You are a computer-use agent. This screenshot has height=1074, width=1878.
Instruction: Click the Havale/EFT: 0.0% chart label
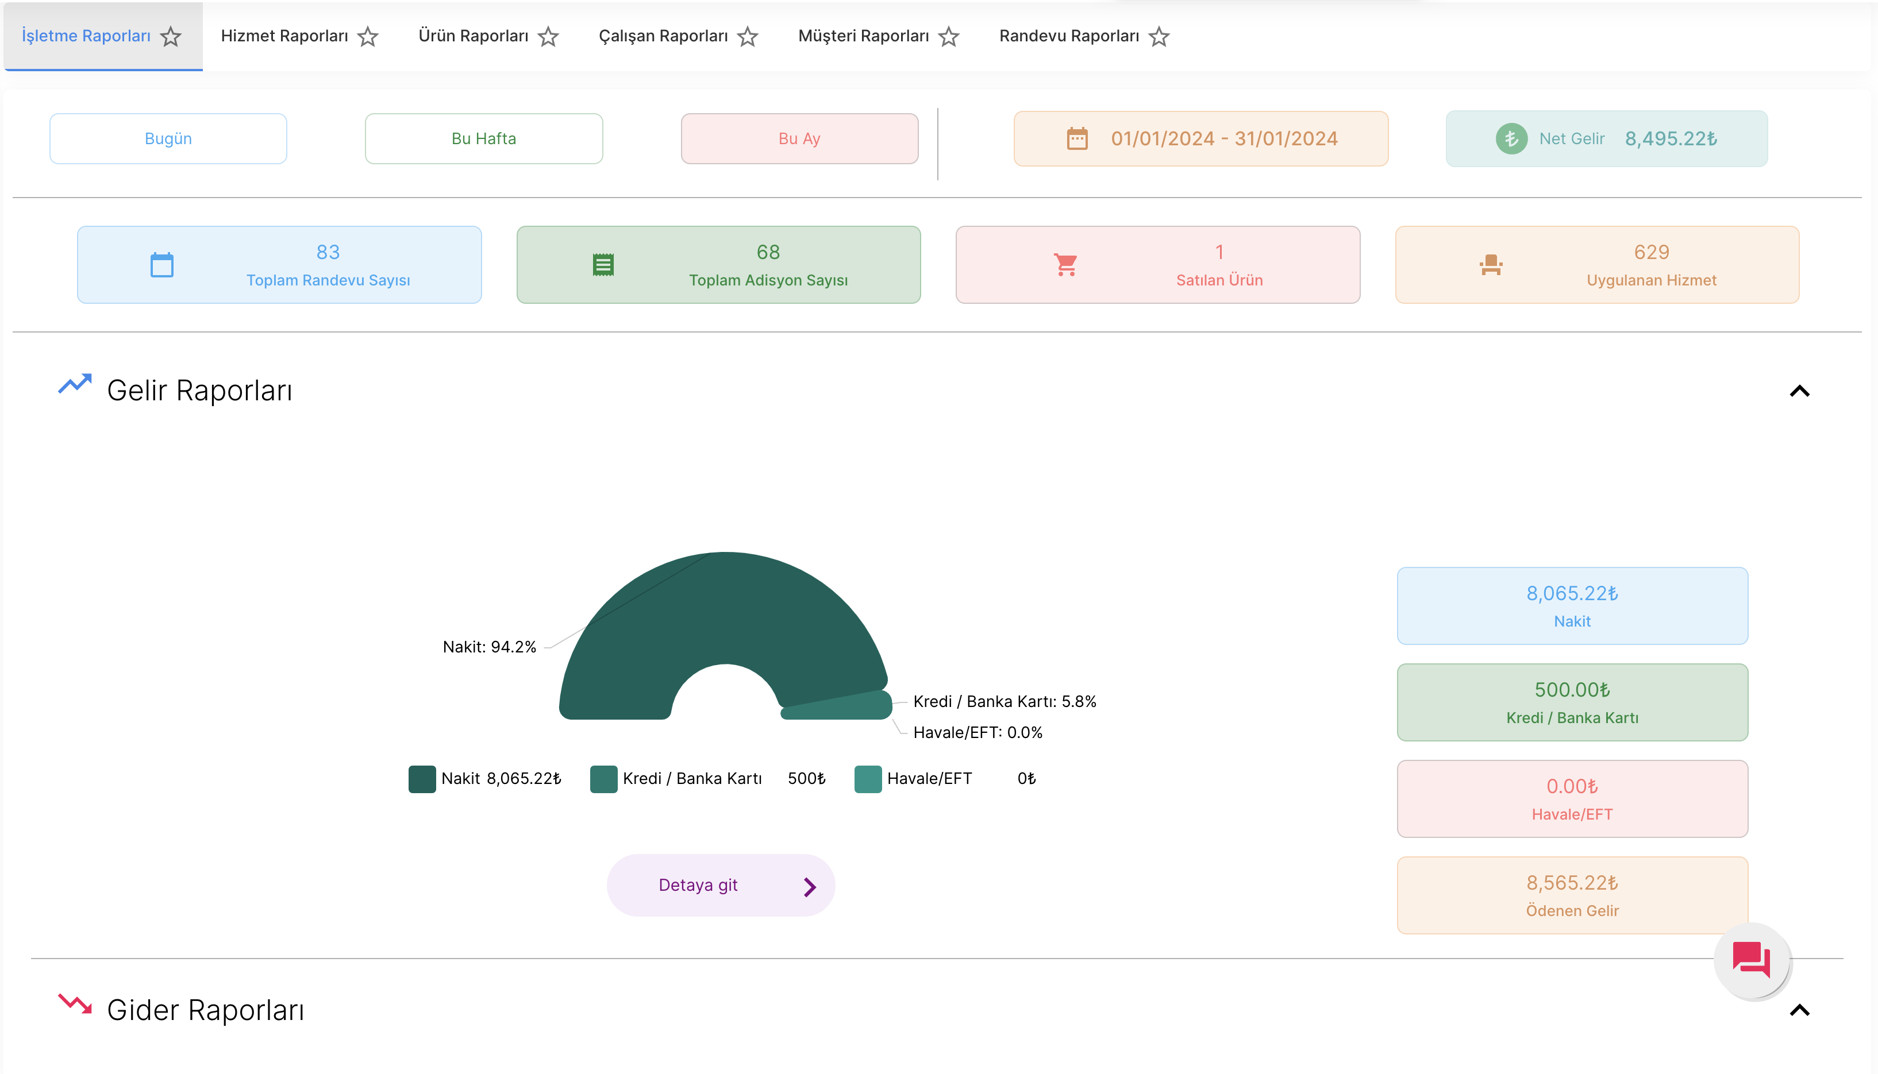[x=978, y=732]
